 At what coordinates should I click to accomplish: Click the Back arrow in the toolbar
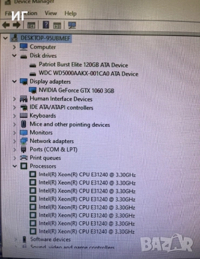coord(6,25)
